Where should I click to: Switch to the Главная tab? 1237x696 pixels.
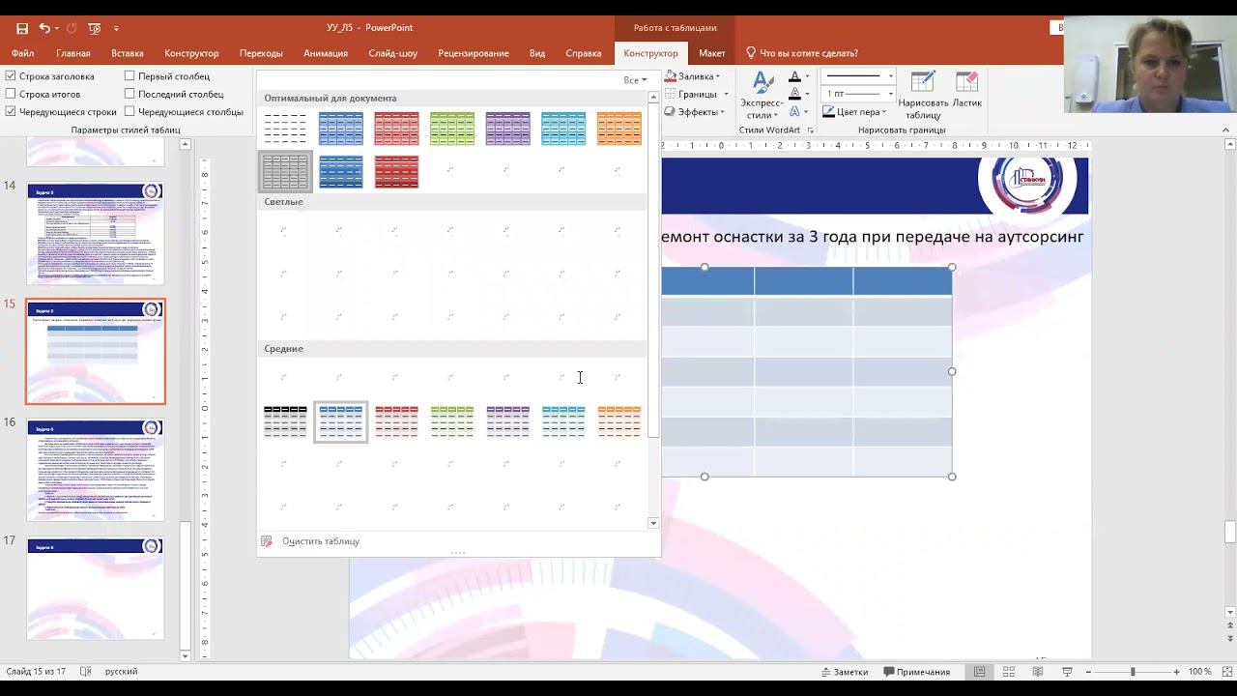pyautogui.click(x=73, y=53)
